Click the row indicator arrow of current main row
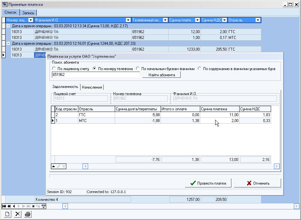Image resolution: width=301 pixels, height=220 pixels. pyautogui.click(x=4, y=55)
